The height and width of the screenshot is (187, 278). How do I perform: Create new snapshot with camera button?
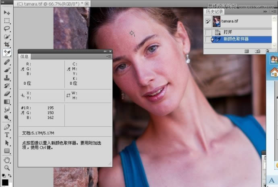tap(257, 51)
